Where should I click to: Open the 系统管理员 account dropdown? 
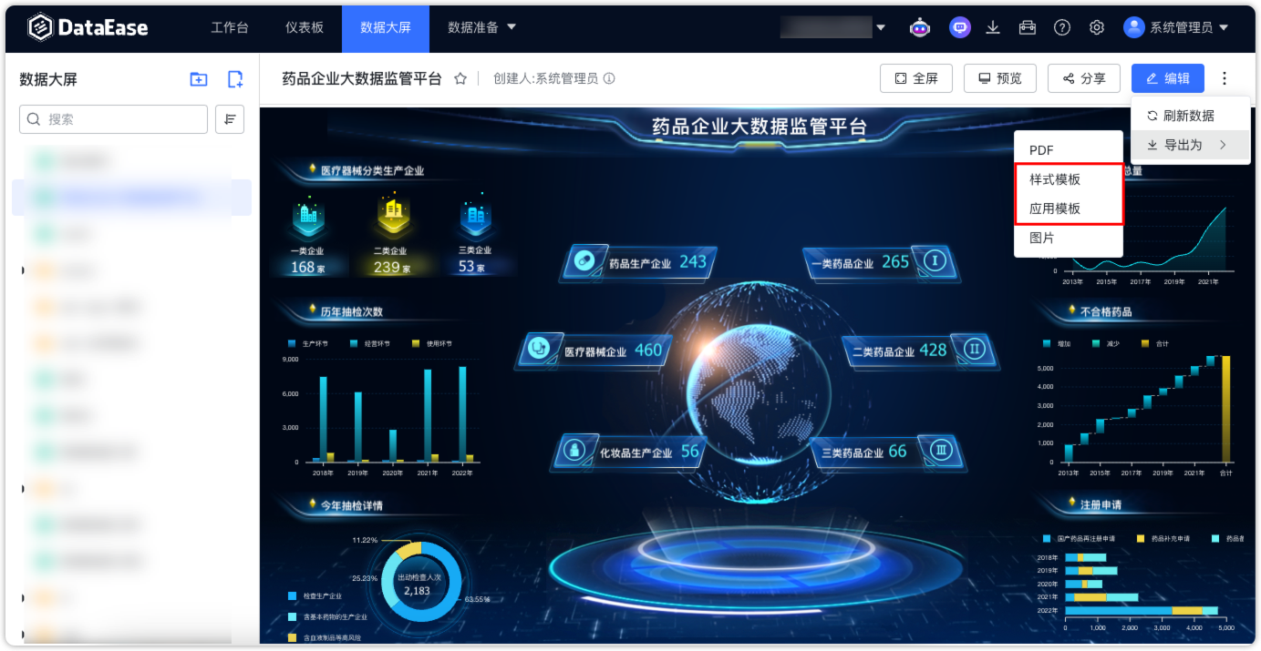(x=1189, y=27)
